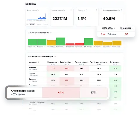
Task: Open info icon beside Взвешенная воронка
Action: 119,10
